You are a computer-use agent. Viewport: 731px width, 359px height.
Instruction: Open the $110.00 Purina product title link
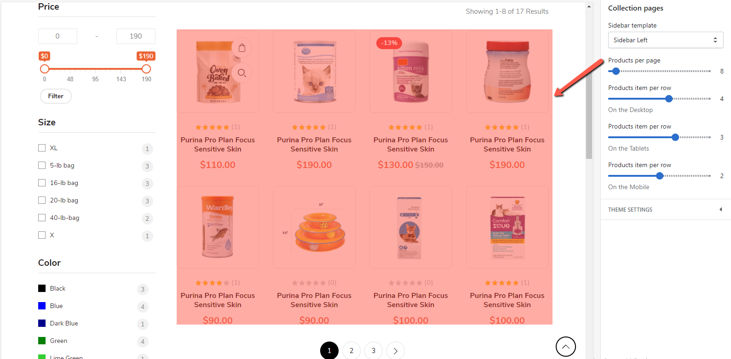218,144
